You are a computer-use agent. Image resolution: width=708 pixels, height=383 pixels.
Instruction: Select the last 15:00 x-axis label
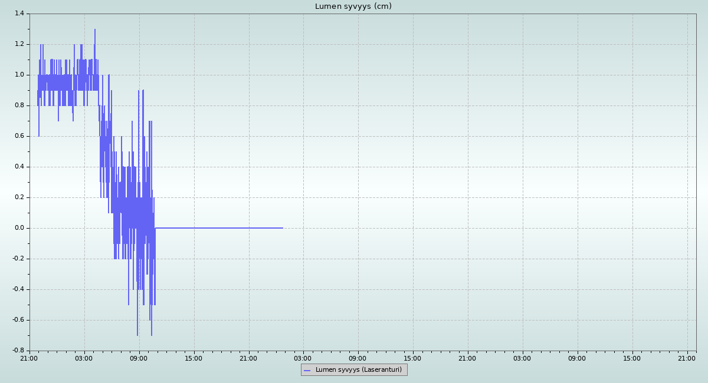pyautogui.click(x=632, y=358)
